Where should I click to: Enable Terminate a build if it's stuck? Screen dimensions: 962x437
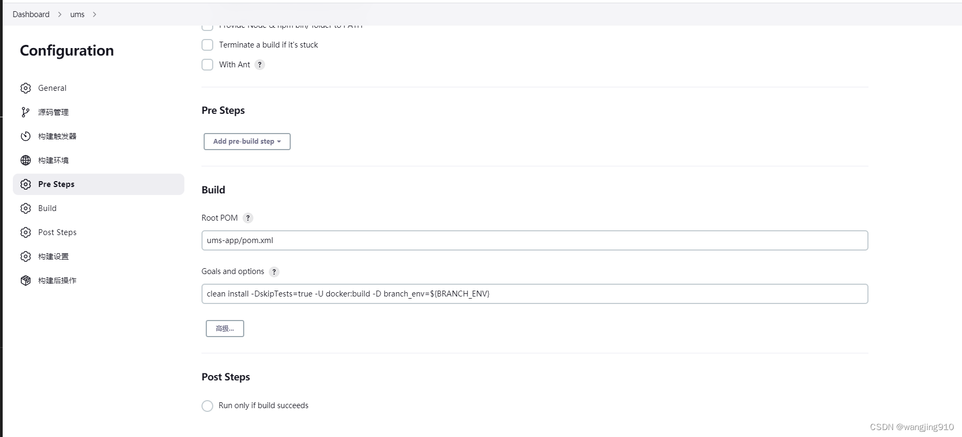207,45
